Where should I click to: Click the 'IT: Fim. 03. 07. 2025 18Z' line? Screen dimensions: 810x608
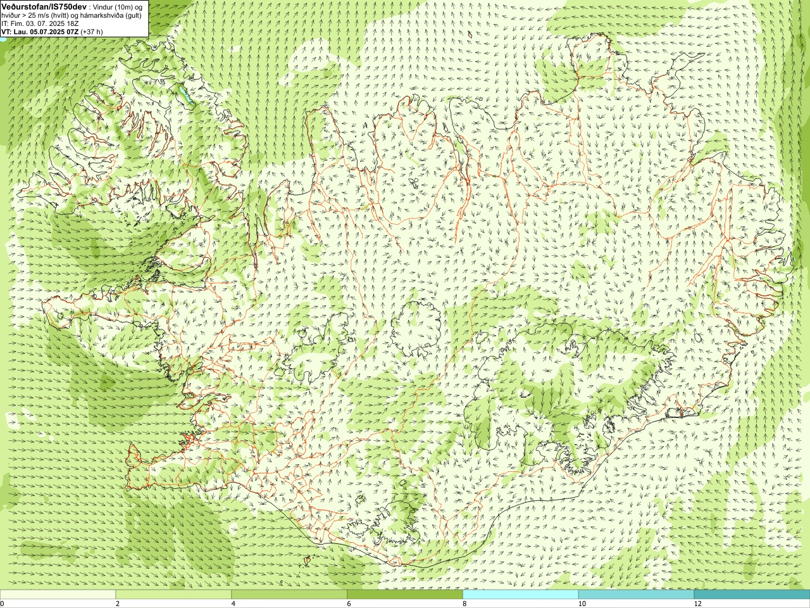(x=40, y=23)
